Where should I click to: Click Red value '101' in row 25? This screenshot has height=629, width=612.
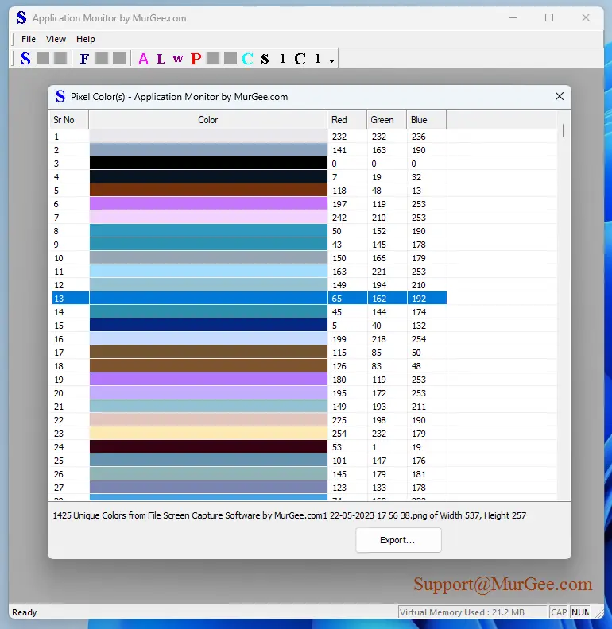coord(339,461)
